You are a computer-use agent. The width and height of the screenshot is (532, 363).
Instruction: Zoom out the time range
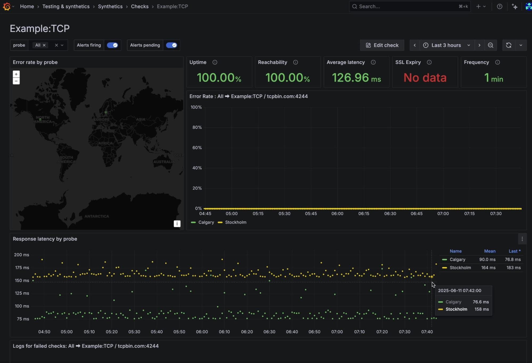click(x=490, y=45)
